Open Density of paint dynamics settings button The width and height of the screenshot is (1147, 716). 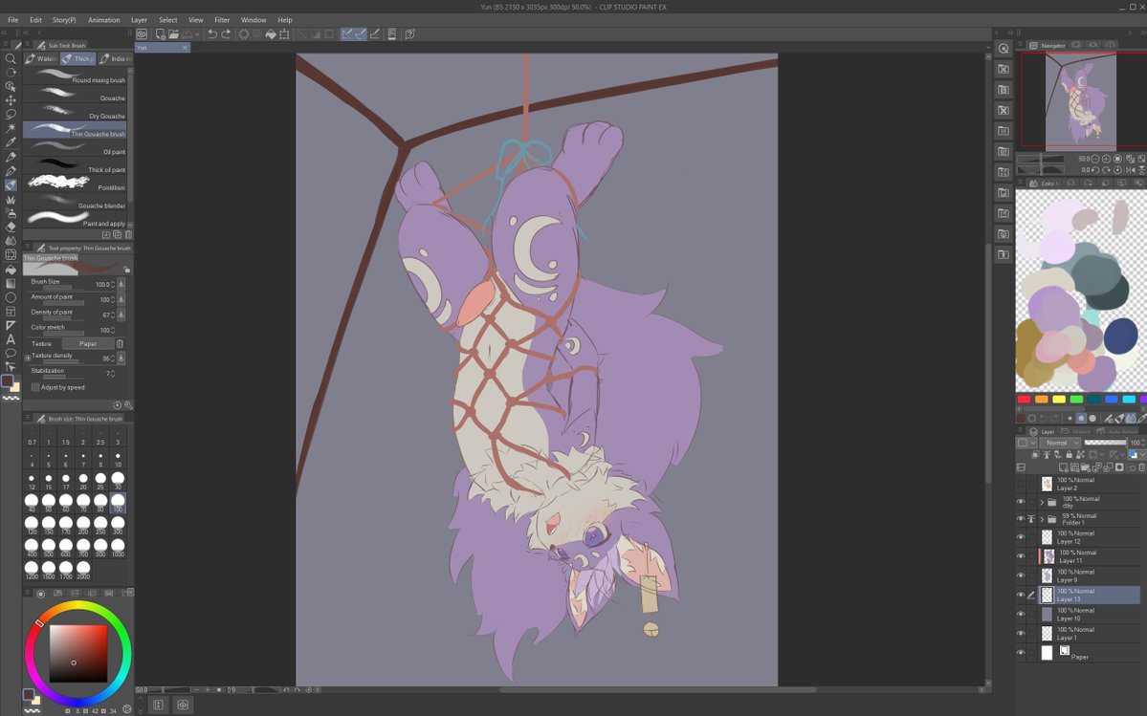click(121, 315)
